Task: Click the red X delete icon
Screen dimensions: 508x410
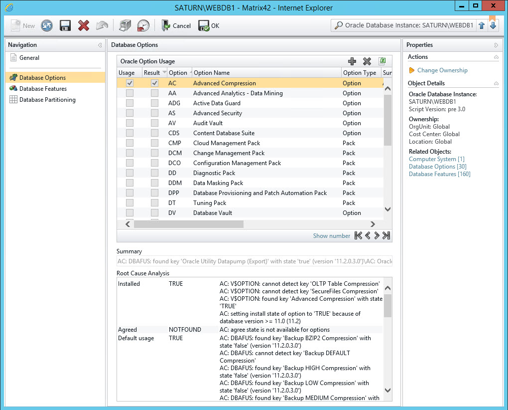Action: [x=84, y=25]
